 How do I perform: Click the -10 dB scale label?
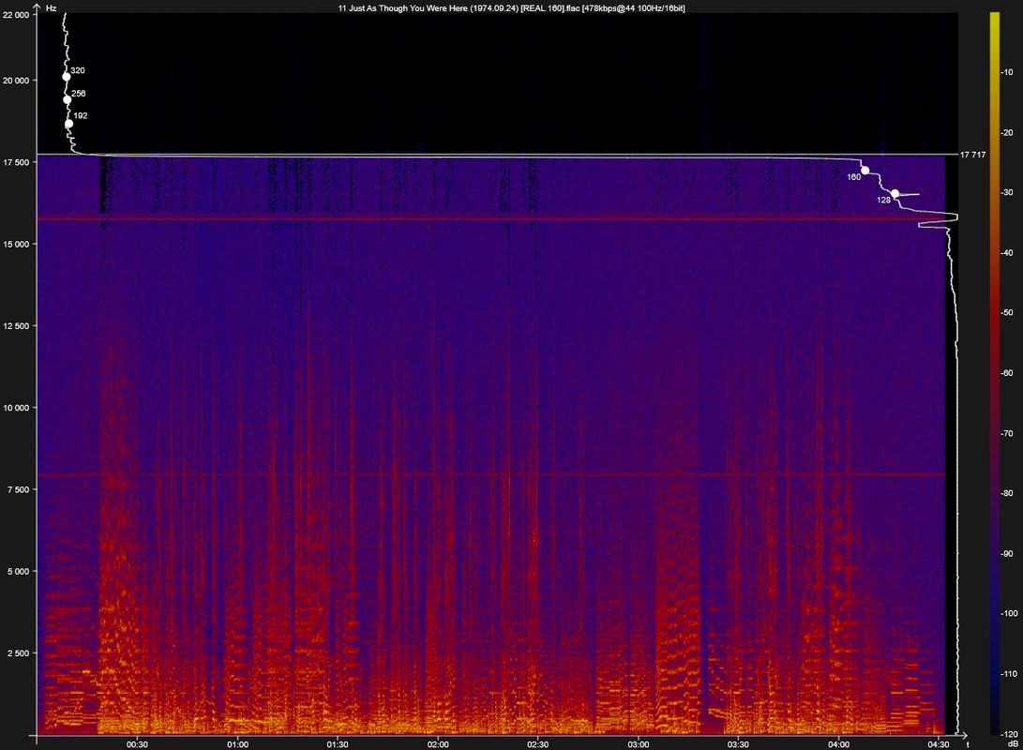(x=1007, y=72)
